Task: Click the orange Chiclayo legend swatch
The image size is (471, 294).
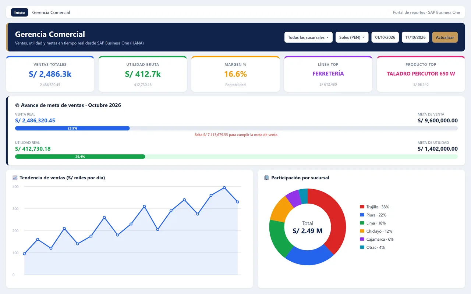Action: click(362, 231)
